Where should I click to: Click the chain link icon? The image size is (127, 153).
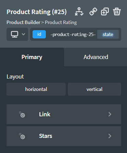pos(93,12)
